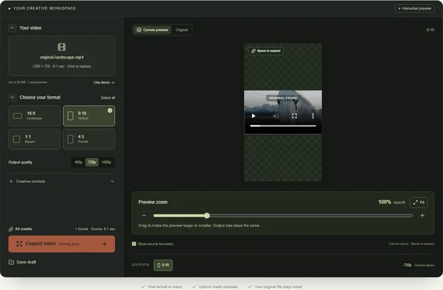
Task: Click the 16:9 Landscape rectangle icon
Action: click(17, 116)
